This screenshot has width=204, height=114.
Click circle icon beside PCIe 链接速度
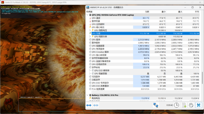pos(90,89)
